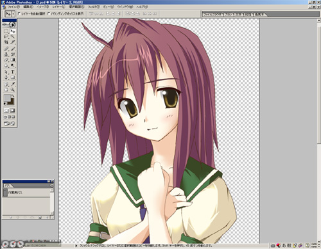Image resolution: width=321 pixels, height=249 pixels.
Task: Switch to Quick Mask mode
Action: tap(13, 111)
